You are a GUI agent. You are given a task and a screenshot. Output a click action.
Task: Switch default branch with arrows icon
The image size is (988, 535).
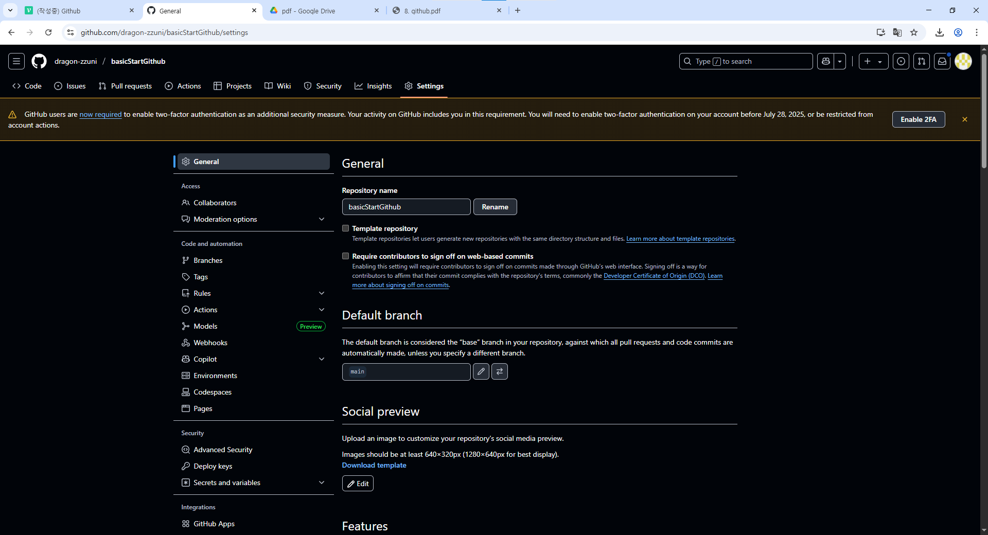pyautogui.click(x=500, y=371)
